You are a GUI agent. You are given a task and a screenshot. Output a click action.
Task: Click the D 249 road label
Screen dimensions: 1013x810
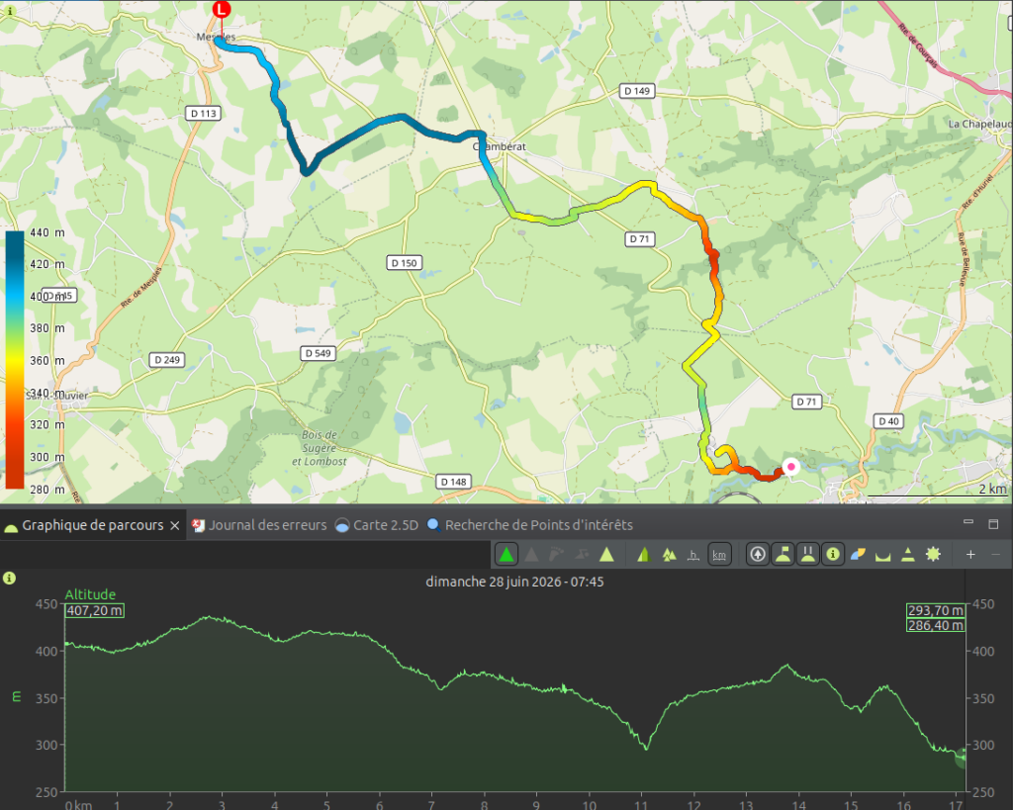point(167,360)
